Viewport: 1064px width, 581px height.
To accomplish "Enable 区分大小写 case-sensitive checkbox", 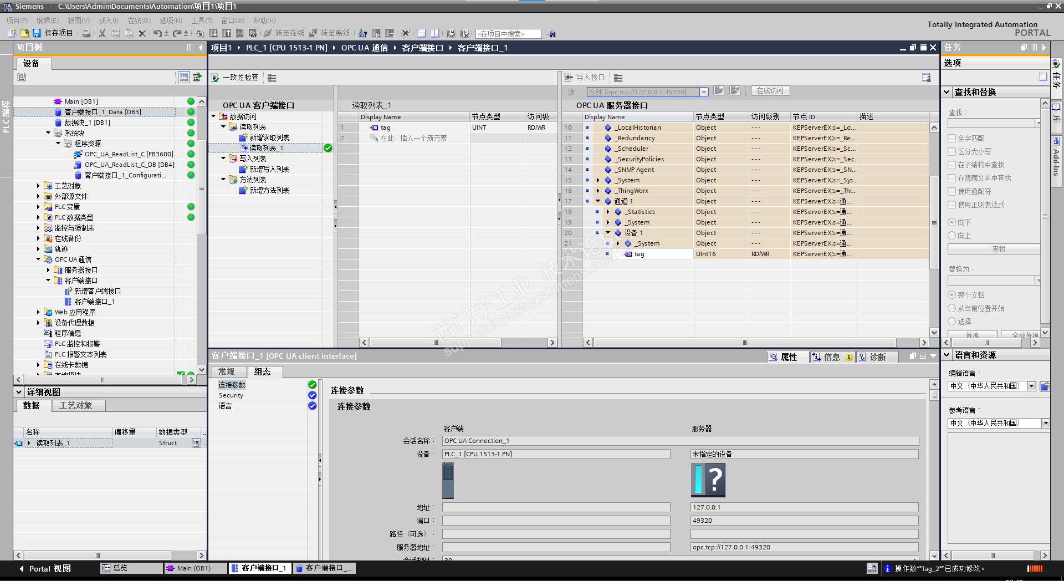I will pos(952,151).
